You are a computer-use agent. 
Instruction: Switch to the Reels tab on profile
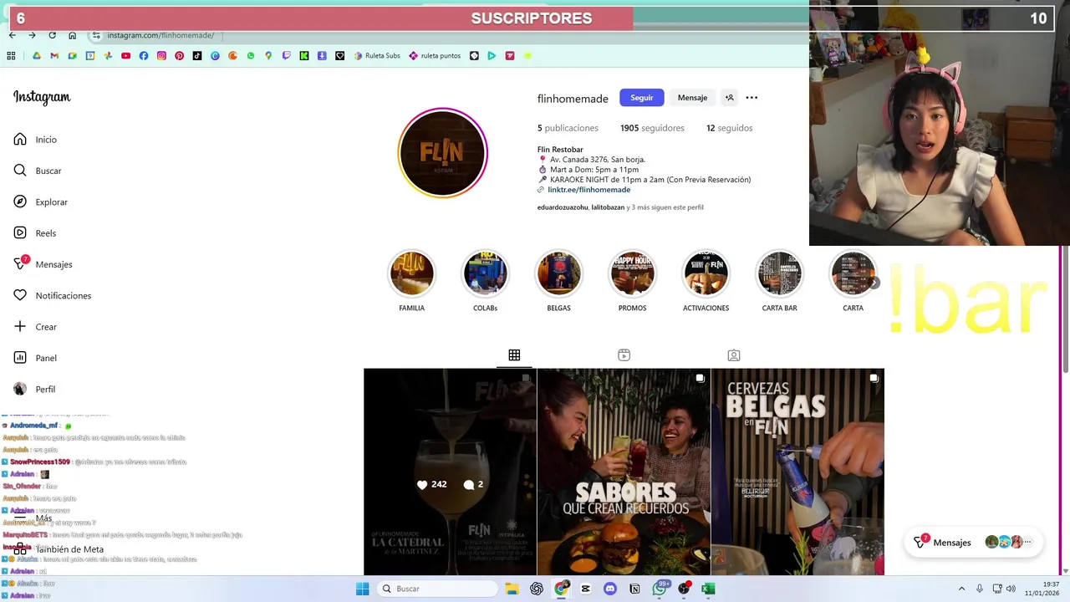click(x=624, y=355)
